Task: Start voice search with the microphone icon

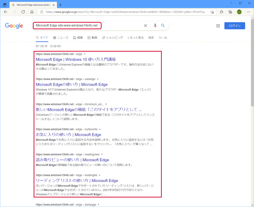Action: 155,25
